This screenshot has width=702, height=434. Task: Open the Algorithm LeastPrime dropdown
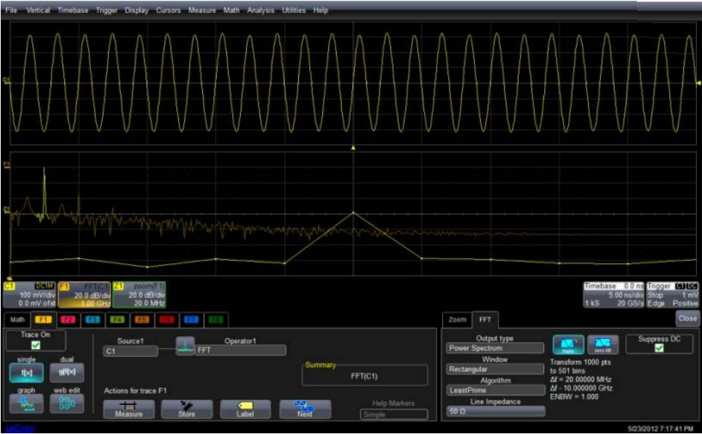[x=495, y=390]
